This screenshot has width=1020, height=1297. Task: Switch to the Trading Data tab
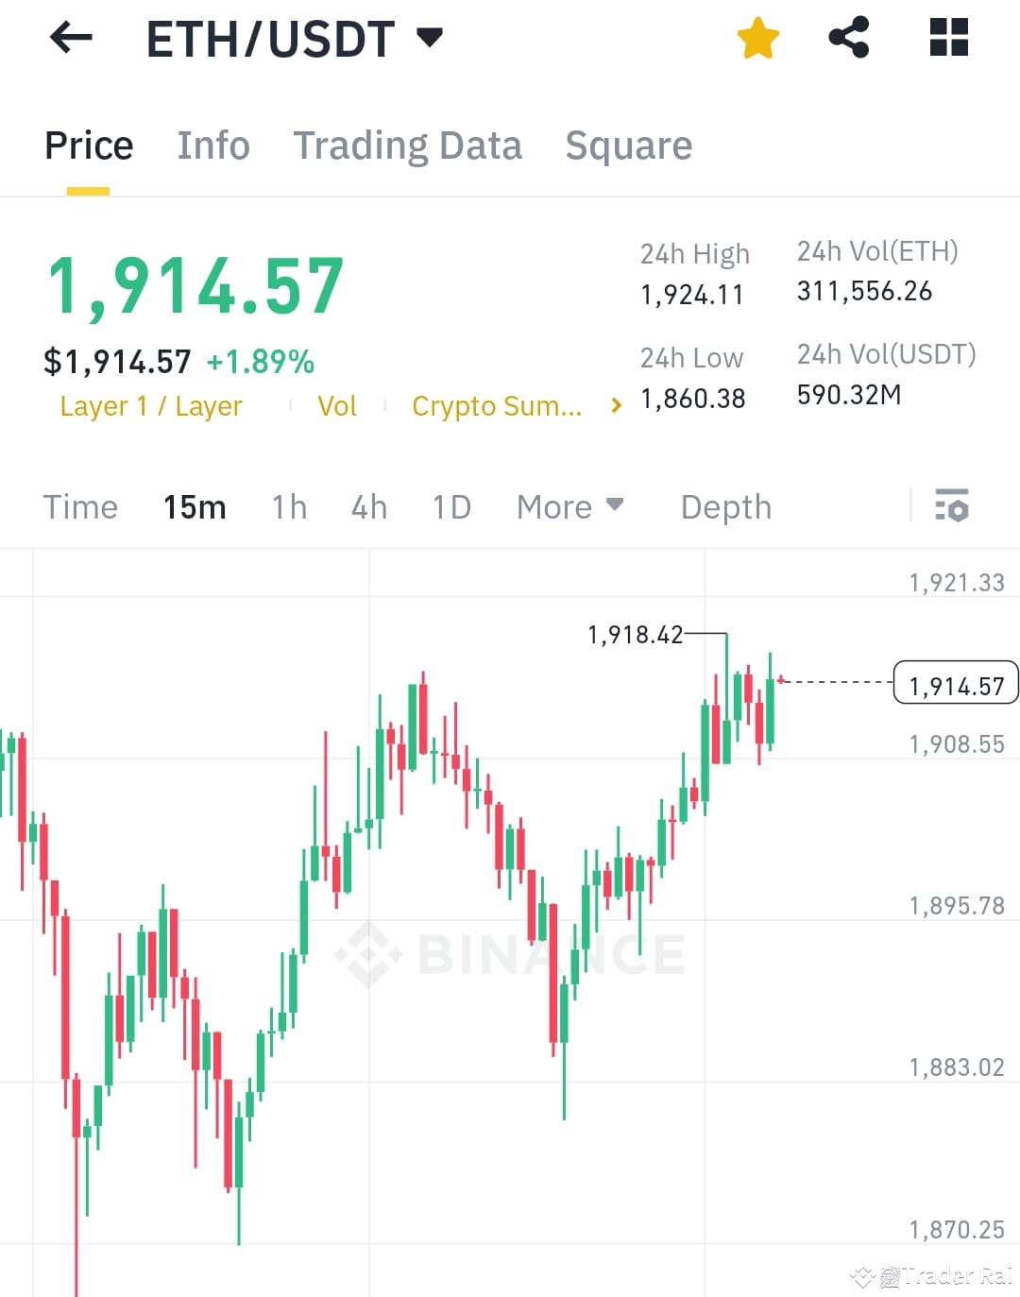click(408, 145)
